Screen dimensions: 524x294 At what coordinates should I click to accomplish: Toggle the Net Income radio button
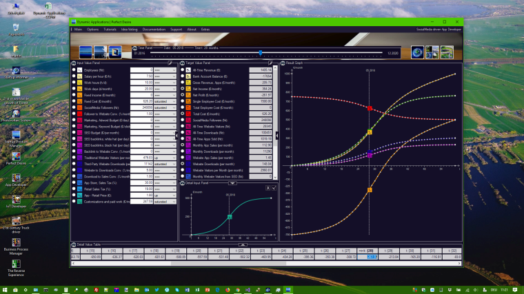point(183,89)
